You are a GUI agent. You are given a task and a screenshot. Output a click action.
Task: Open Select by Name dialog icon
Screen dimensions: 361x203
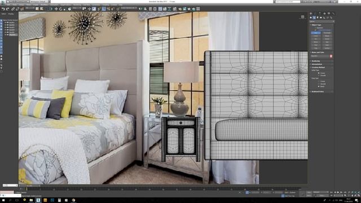click(x=42, y=9)
